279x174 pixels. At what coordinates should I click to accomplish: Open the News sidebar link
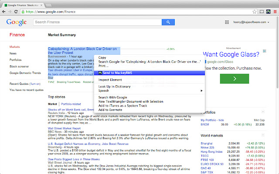(x=13, y=53)
